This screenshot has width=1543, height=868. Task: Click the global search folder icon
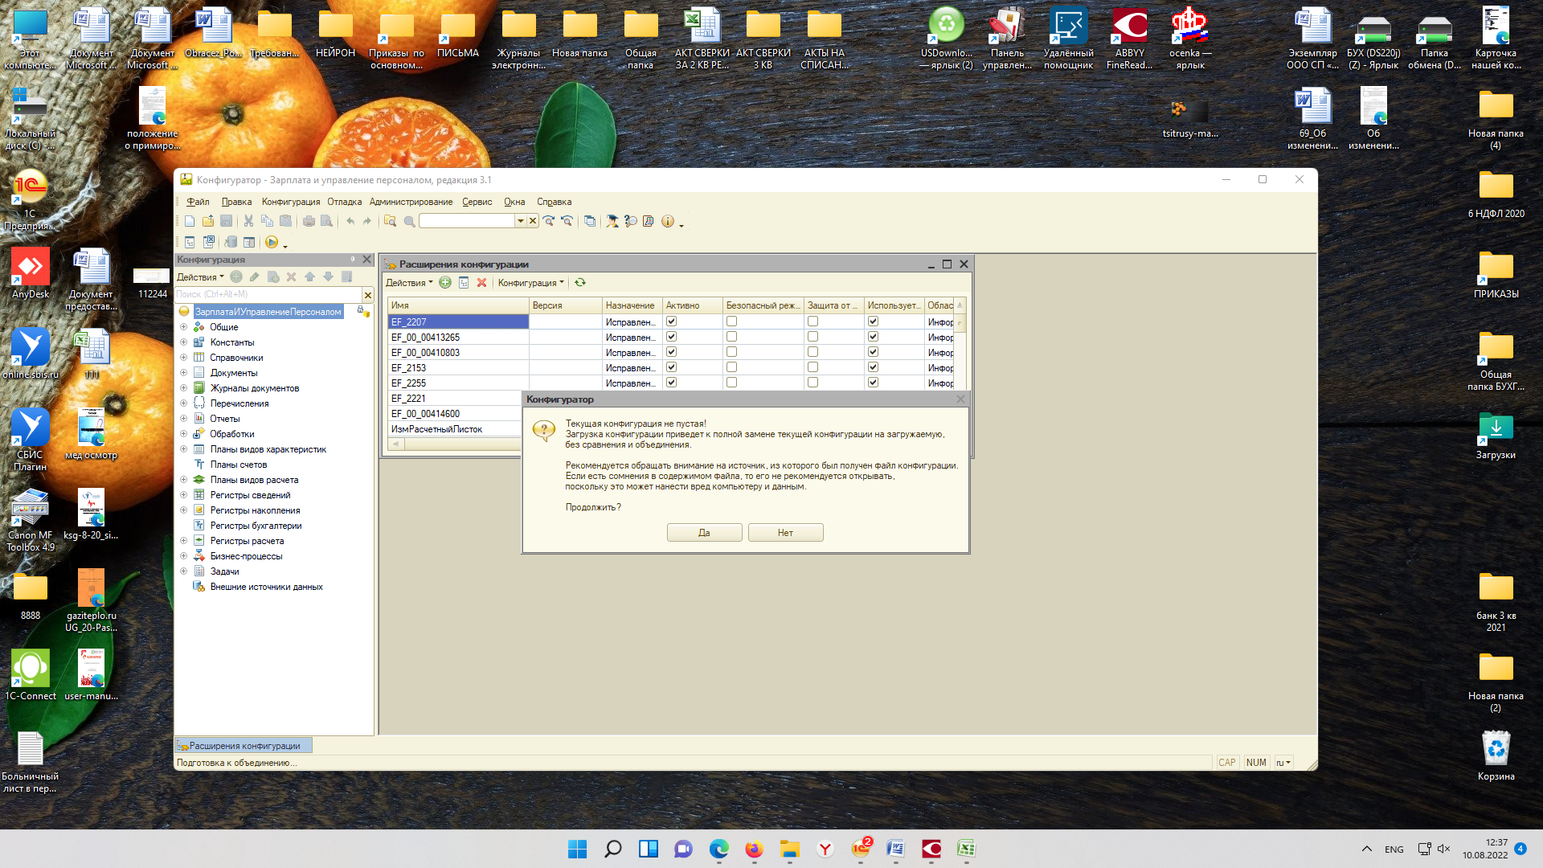tap(391, 221)
